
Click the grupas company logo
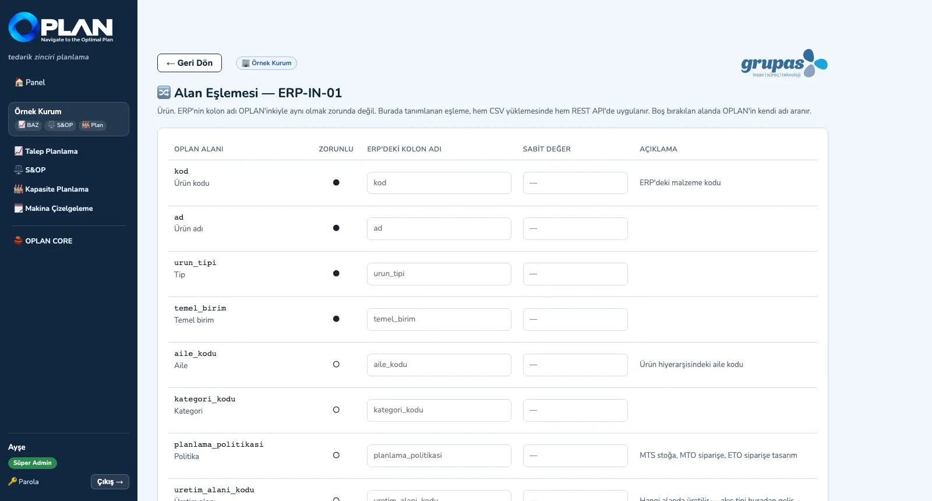[x=784, y=63]
